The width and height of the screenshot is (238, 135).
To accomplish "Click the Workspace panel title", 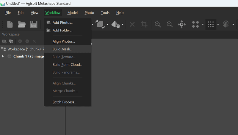I will point(11,34).
